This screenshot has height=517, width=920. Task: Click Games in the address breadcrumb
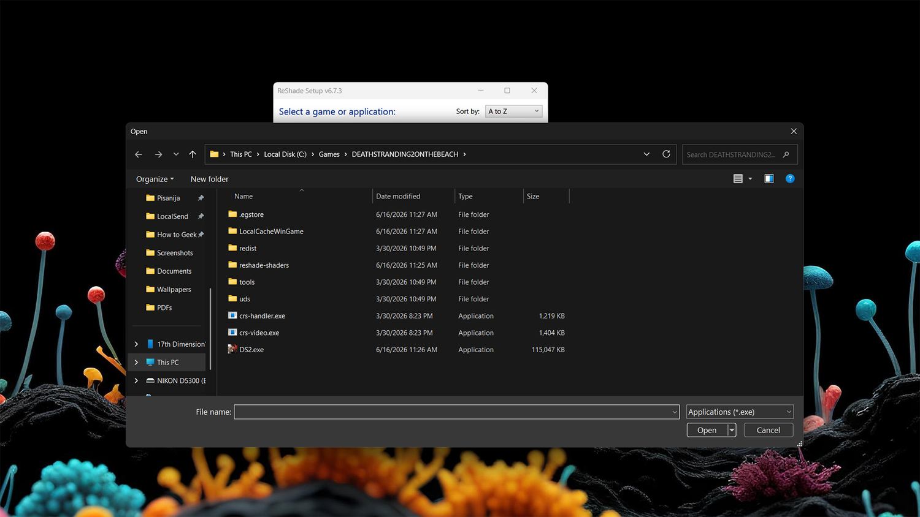pos(329,154)
